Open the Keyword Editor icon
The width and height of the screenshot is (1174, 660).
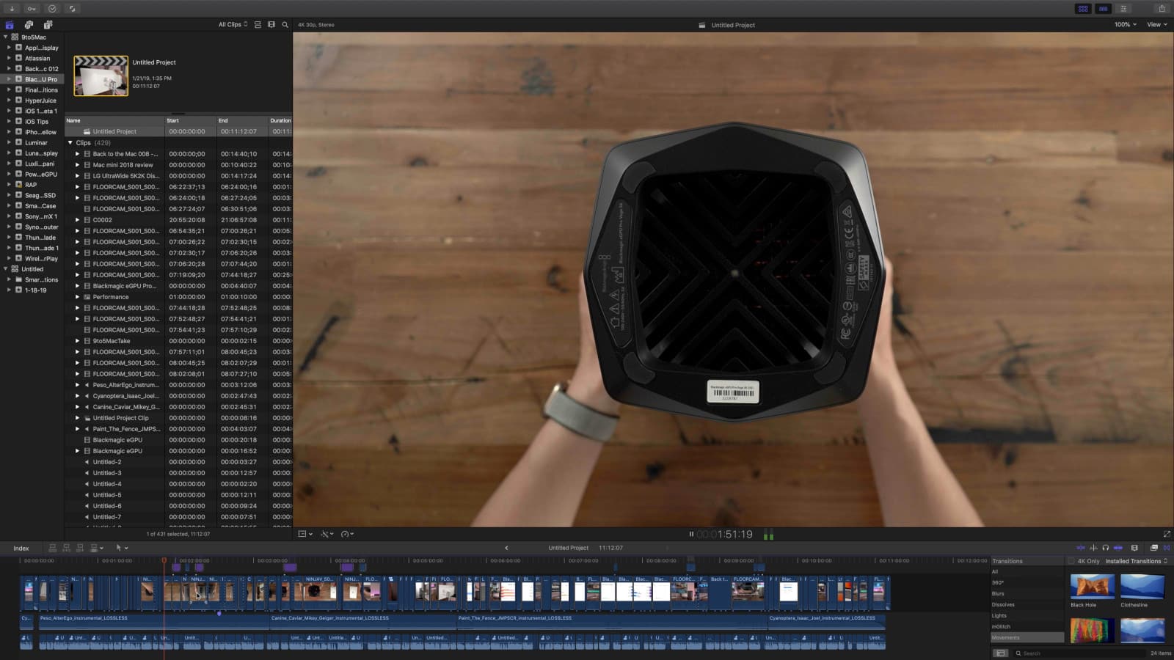point(30,8)
